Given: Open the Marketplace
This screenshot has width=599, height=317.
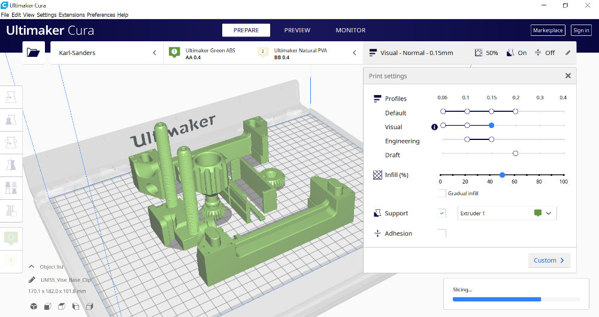Looking at the screenshot, I should coord(548,30).
